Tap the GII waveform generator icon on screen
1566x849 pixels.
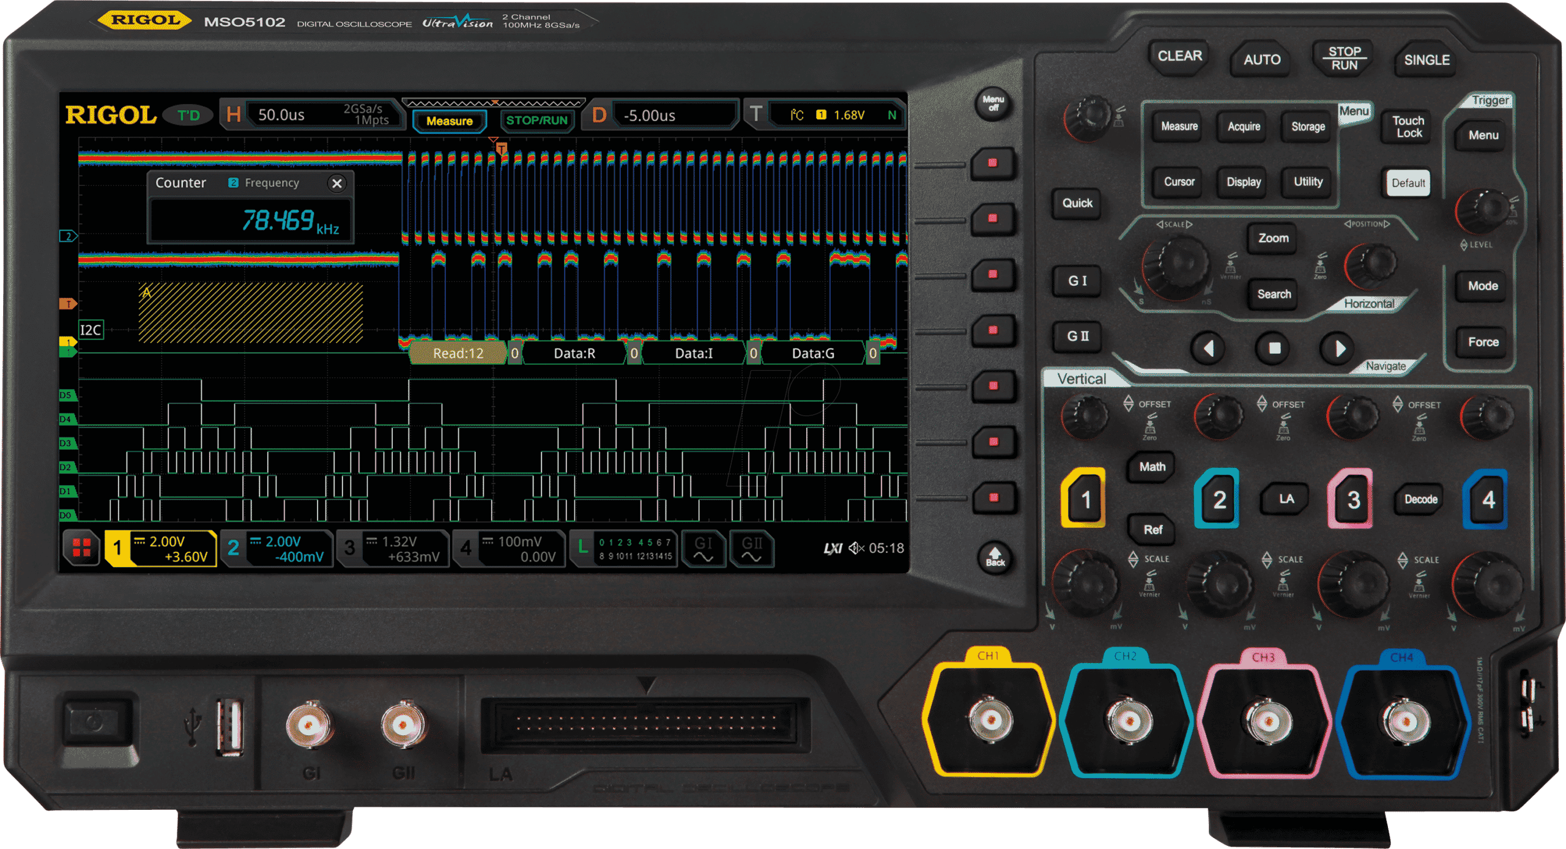(752, 548)
